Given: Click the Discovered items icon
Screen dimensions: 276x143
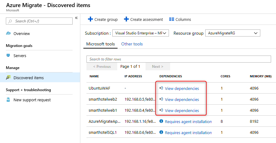Looking at the screenshot, I should (x=8, y=78).
